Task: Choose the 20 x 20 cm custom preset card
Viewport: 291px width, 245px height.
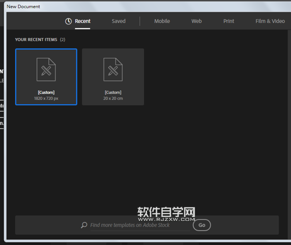Action: click(x=113, y=77)
